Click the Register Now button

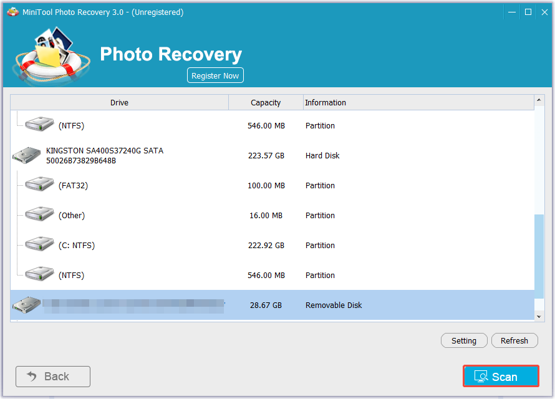[215, 75]
